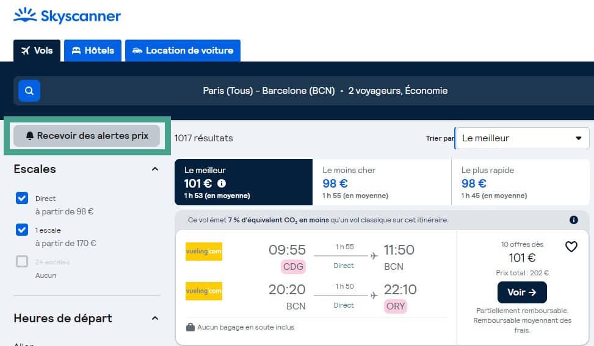Click the suitcase baggage icon
The image size is (594, 346).
pos(190,327)
